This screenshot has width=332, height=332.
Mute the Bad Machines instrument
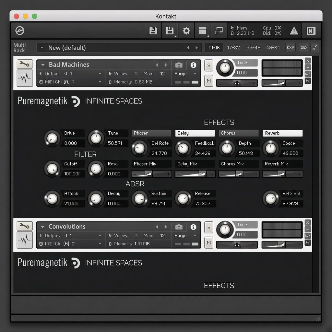pos(209,81)
